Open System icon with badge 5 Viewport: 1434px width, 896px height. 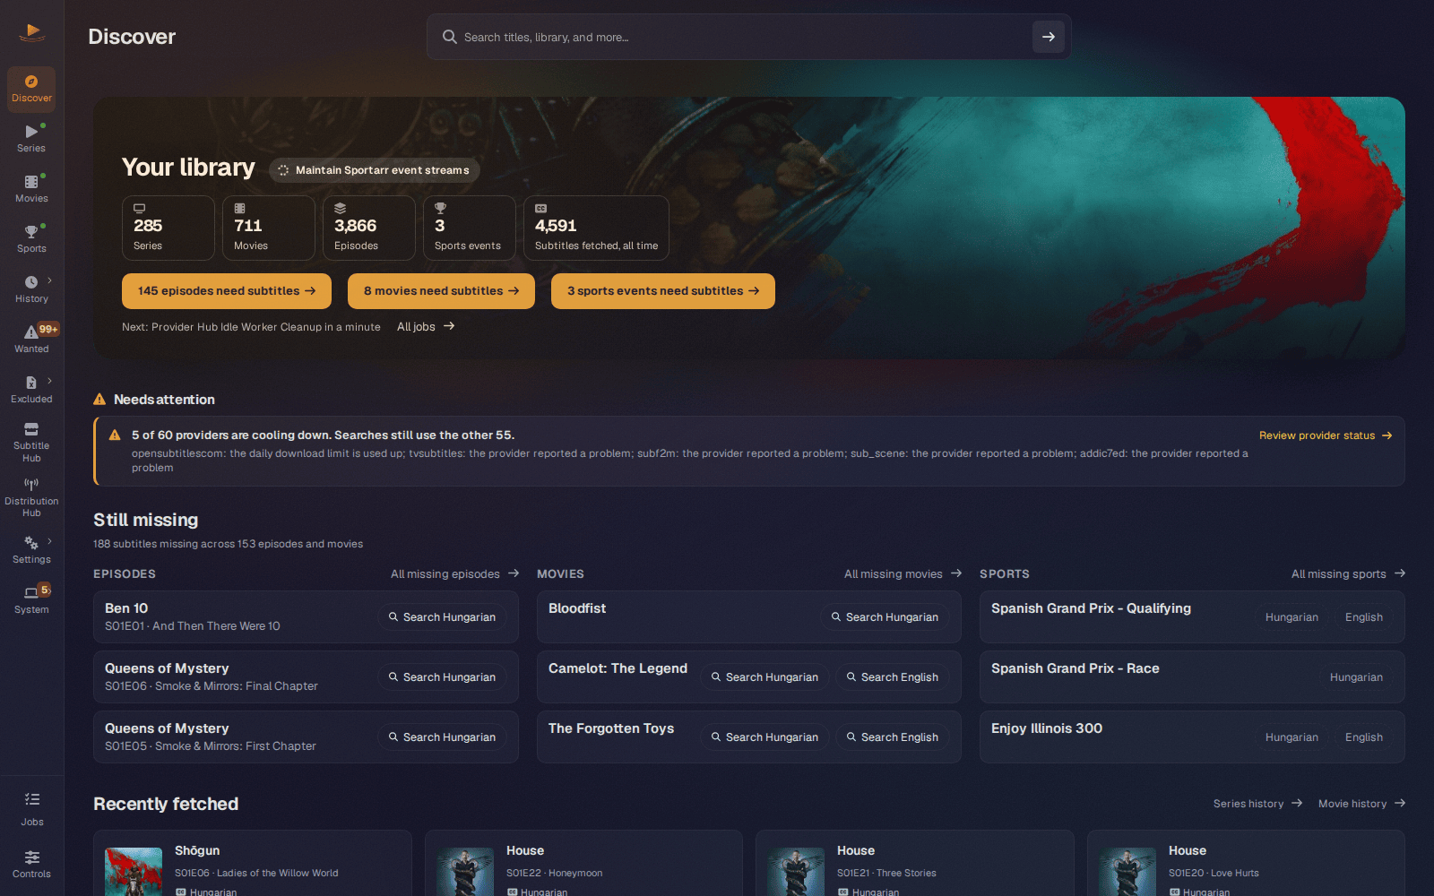(x=31, y=592)
